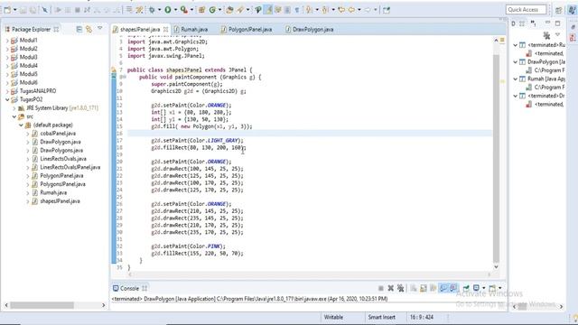Click Pin Console icon

(466, 288)
